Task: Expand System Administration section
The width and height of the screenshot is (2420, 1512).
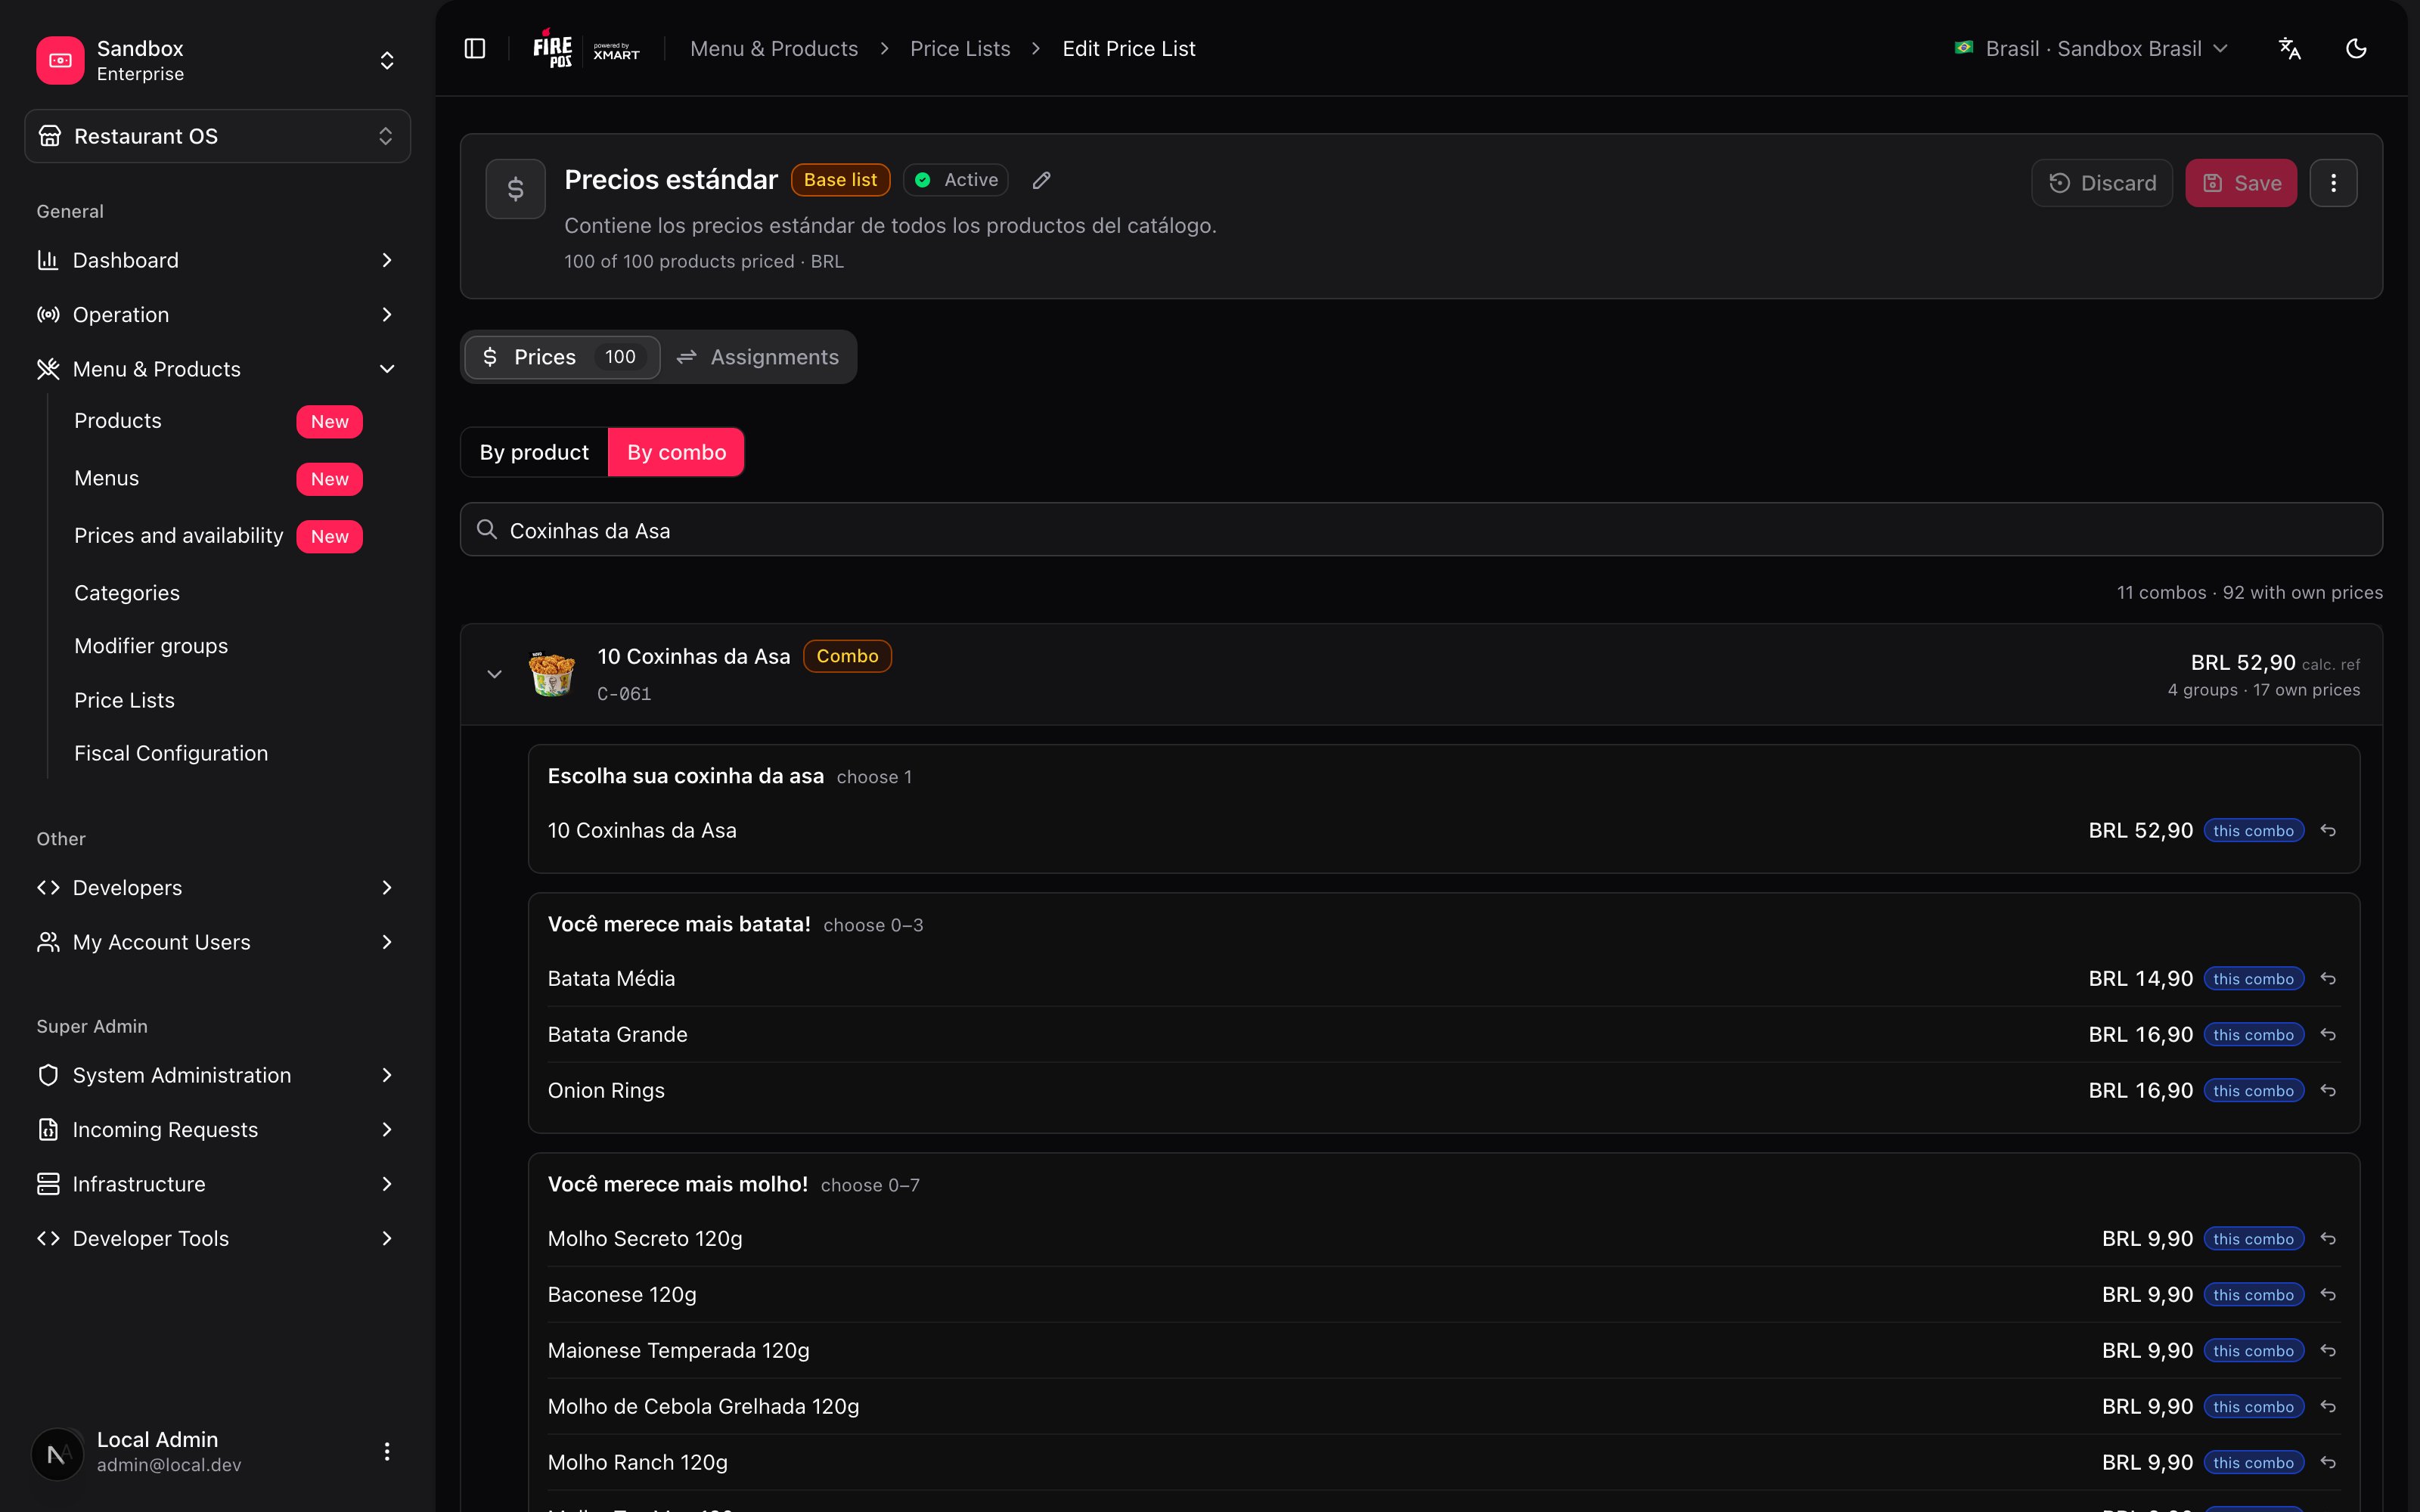Action: point(217,1075)
